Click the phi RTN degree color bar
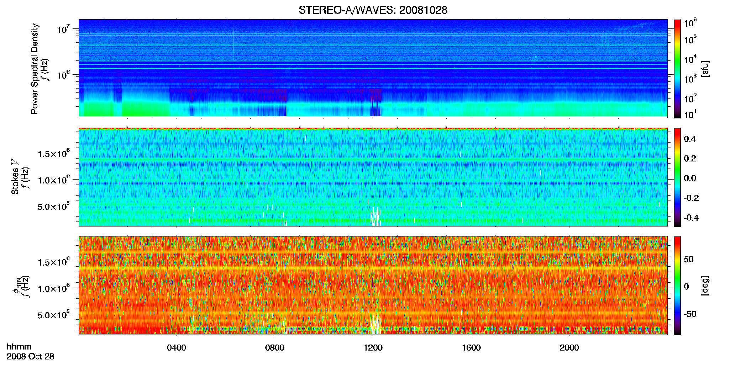 pyautogui.click(x=677, y=286)
